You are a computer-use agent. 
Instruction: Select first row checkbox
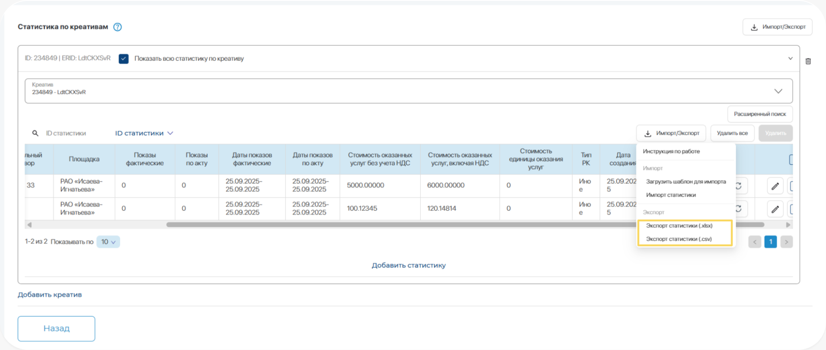point(791,186)
